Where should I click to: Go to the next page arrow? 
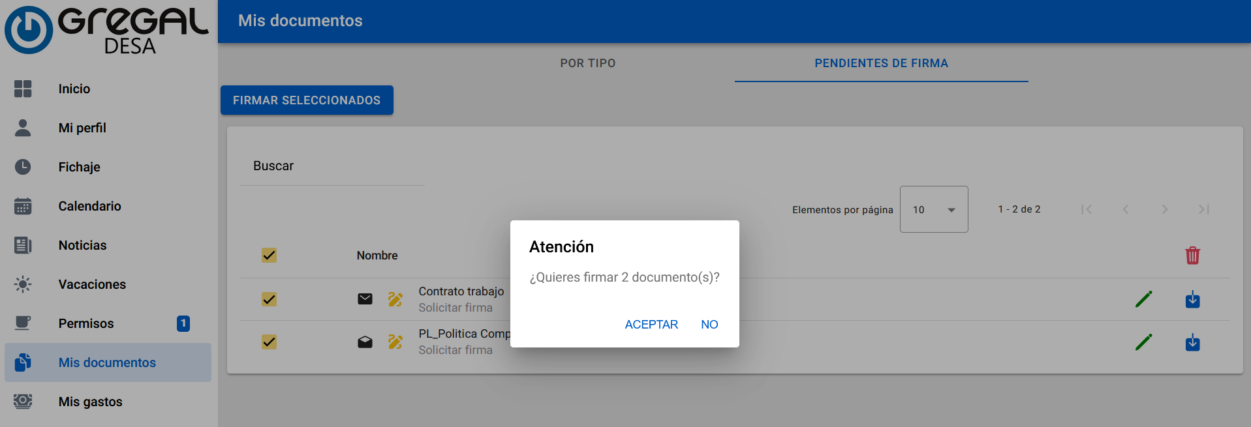[1164, 209]
